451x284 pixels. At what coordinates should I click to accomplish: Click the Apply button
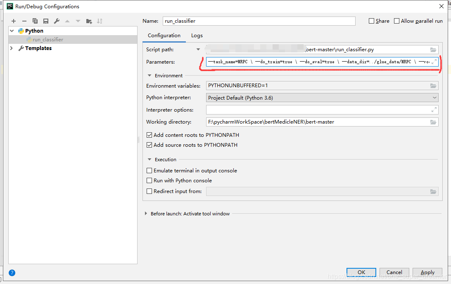(x=427, y=272)
